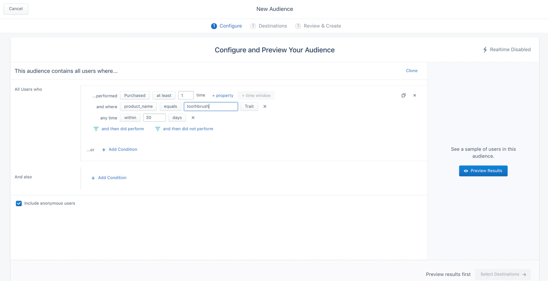Click plus icon beside '...or' Add Condition
Image resolution: width=548 pixels, height=281 pixels.
[104, 150]
